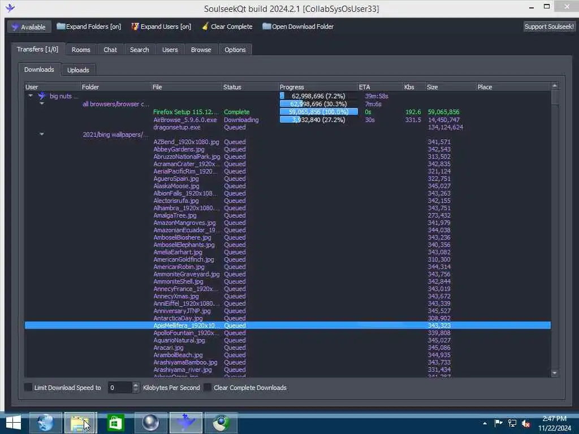Click the big nuts user bird icon
579x434 pixels.
point(42,96)
